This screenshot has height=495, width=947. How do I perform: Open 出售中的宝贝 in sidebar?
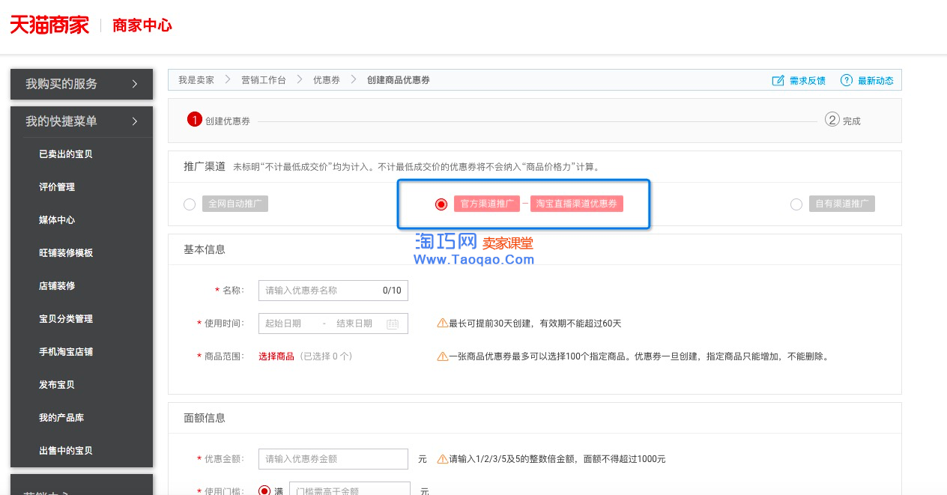click(x=66, y=451)
